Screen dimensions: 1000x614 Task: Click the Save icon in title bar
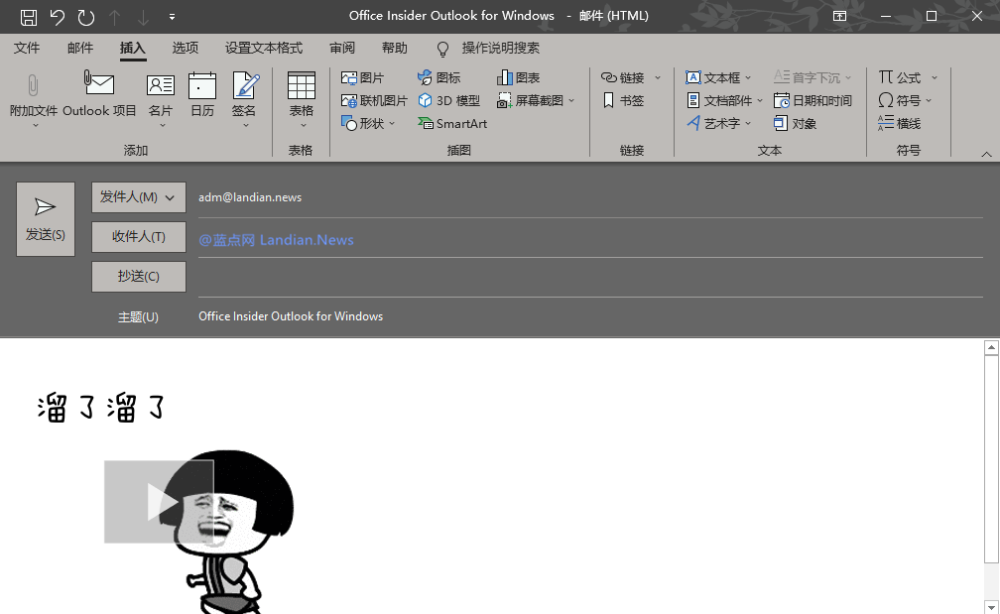29,17
